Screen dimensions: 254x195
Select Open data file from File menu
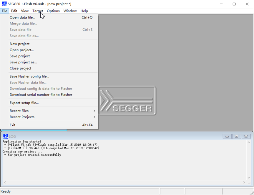(x=23, y=17)
